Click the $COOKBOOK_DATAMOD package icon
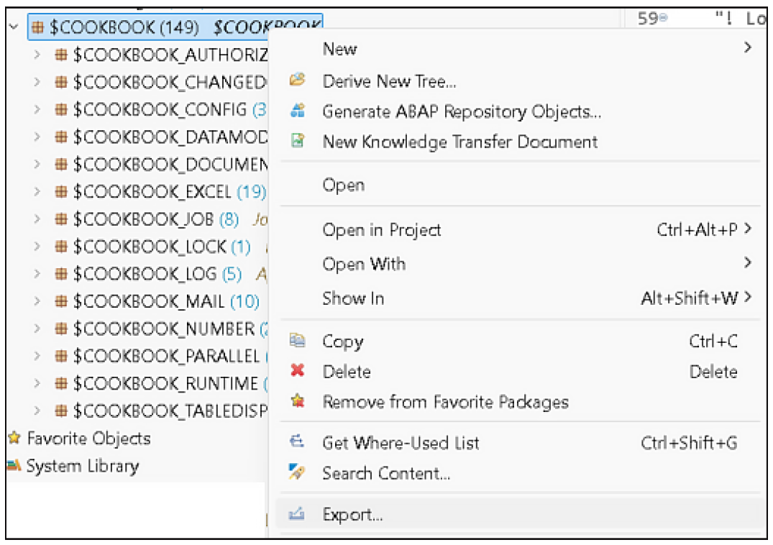This screenshot has width=773, height=545. 61,137
